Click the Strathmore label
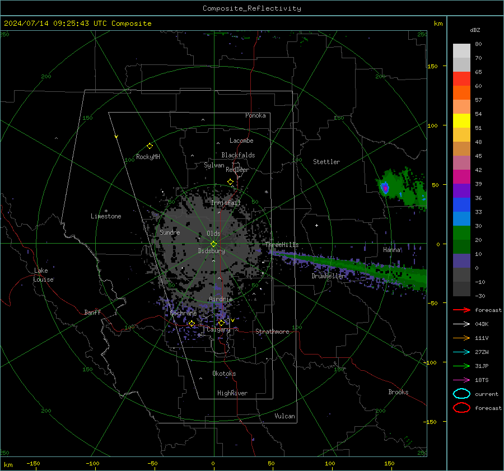504x471 pixels. (x=273, y=332)
